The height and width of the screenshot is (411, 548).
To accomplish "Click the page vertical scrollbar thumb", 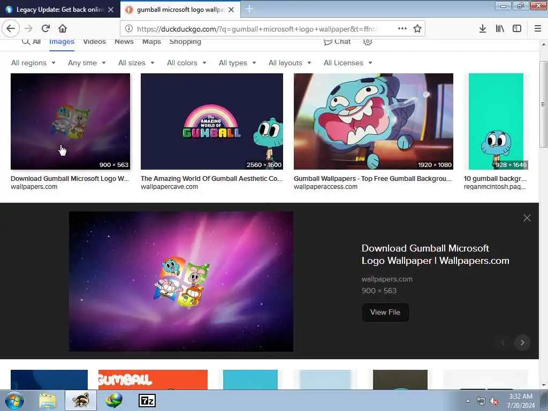I will point(543,104).
